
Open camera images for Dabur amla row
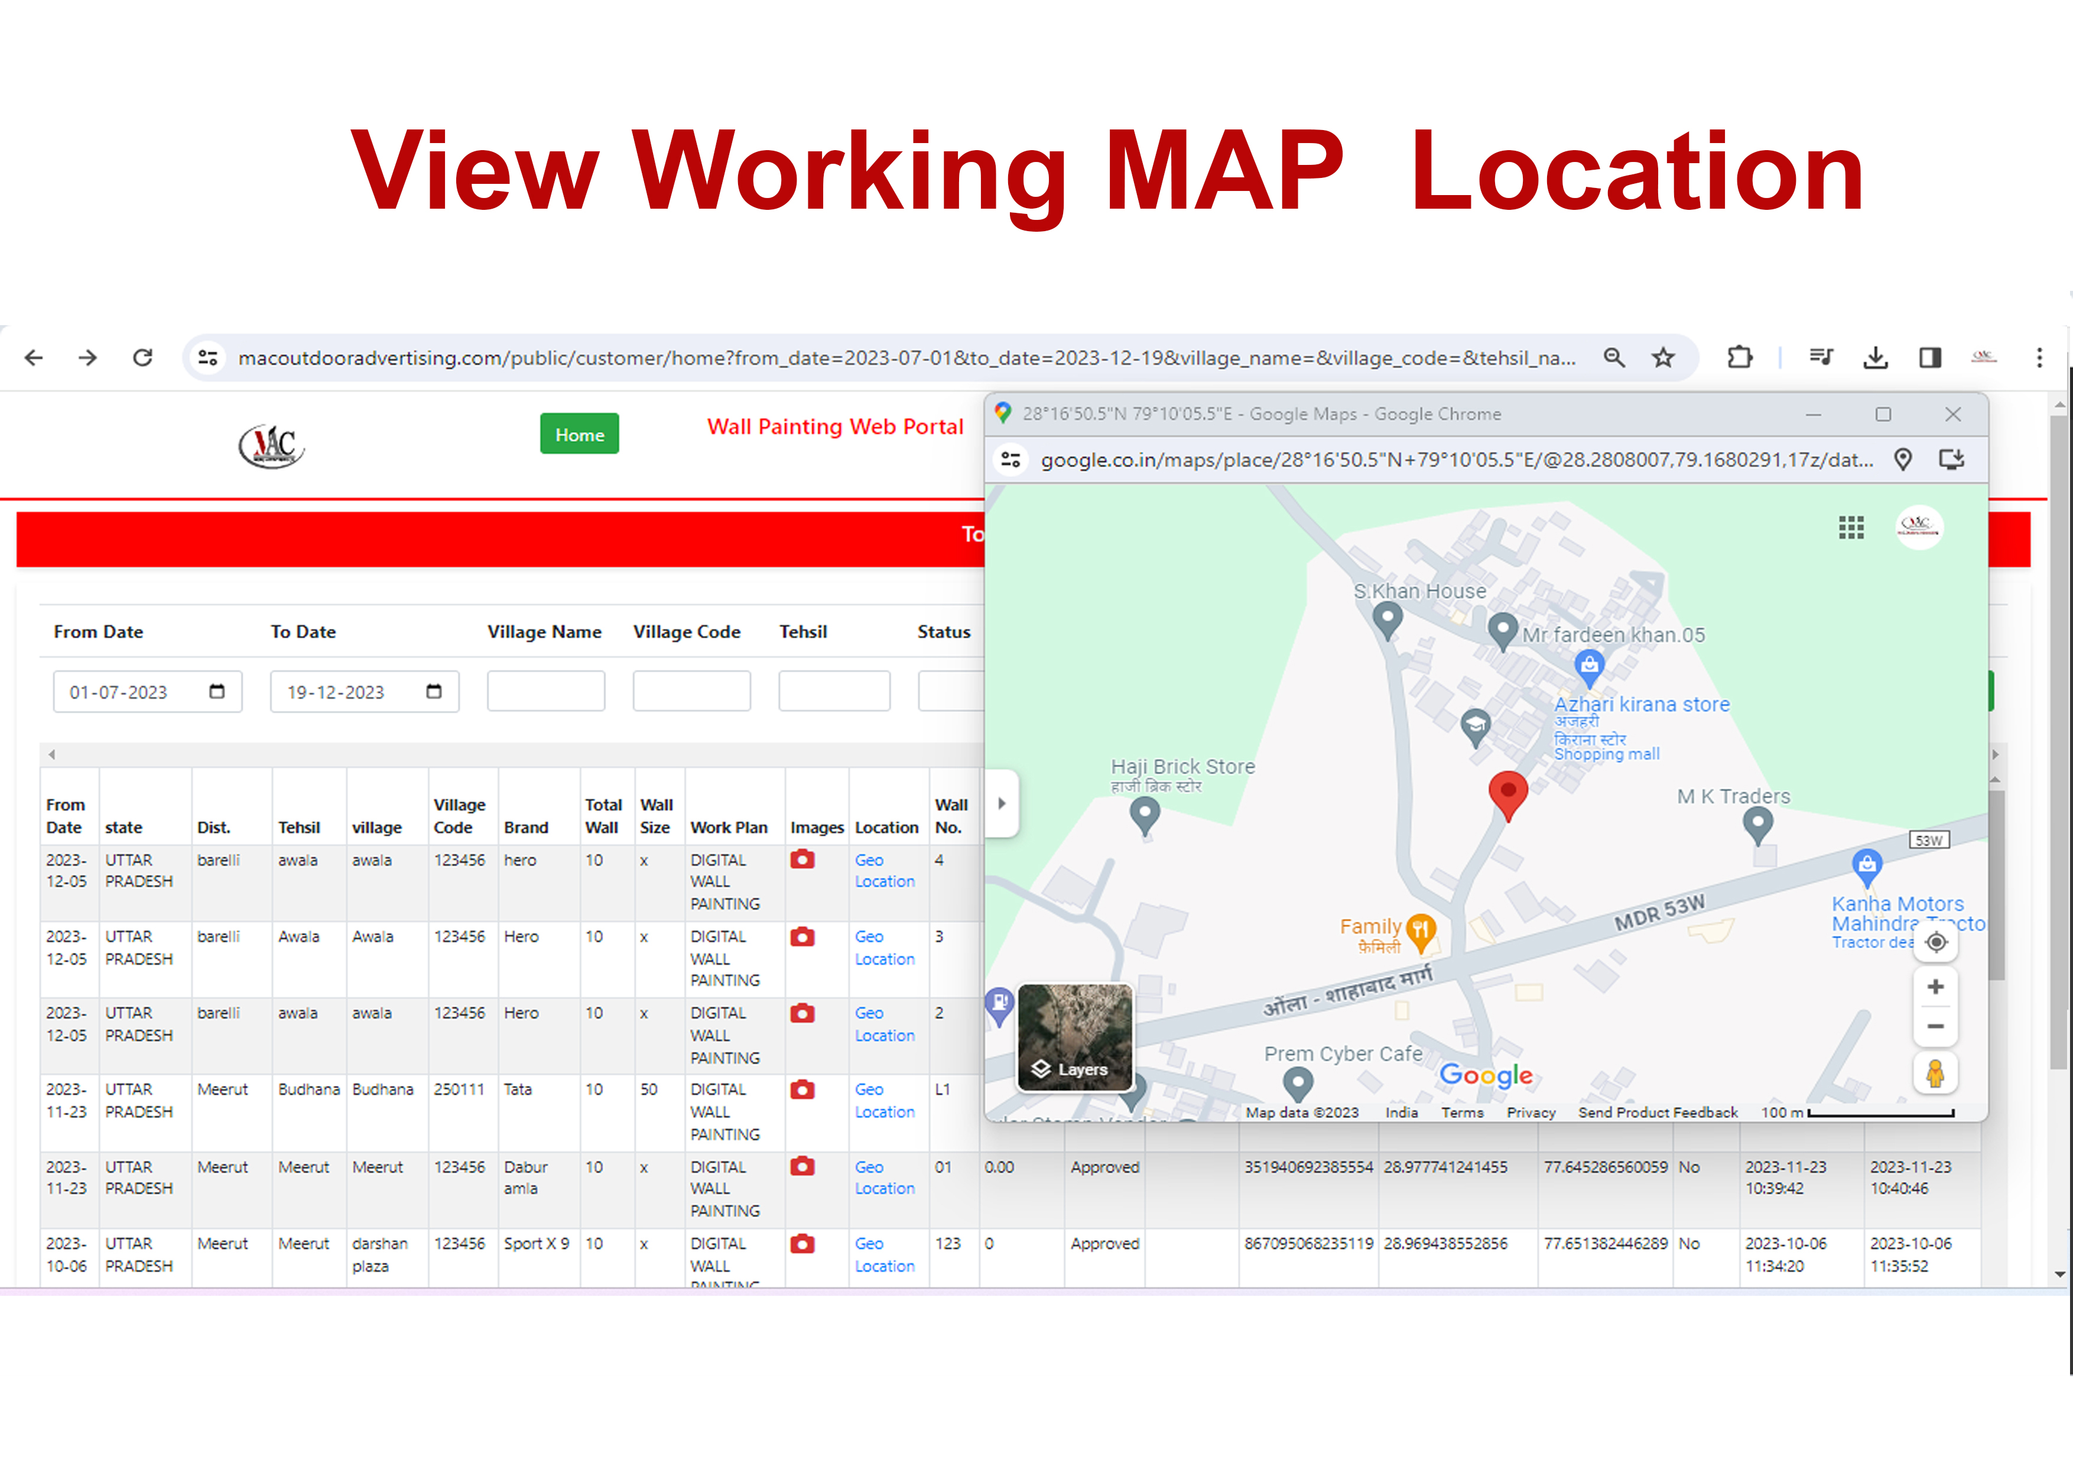(x=802, y=1167)
